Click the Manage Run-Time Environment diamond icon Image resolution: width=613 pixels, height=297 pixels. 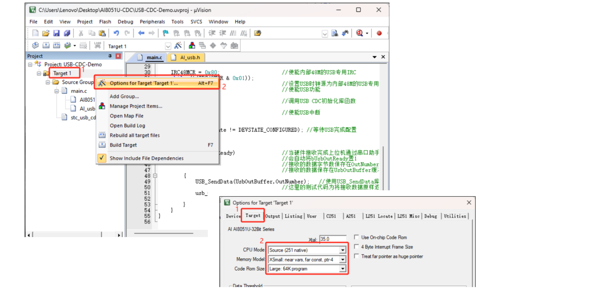(x=213, y=45)
